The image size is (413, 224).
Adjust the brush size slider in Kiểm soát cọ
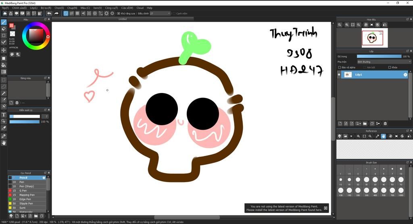tap(25, 116)
